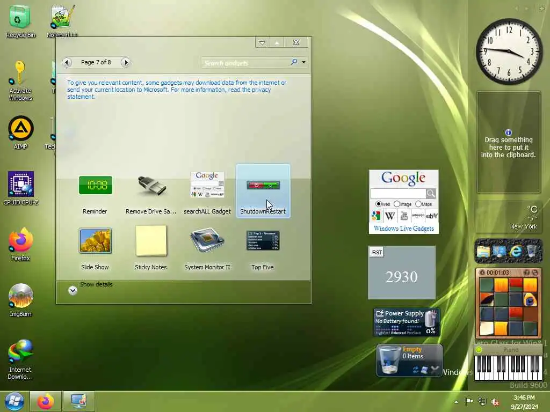Open the privacy statement info text

177,90
